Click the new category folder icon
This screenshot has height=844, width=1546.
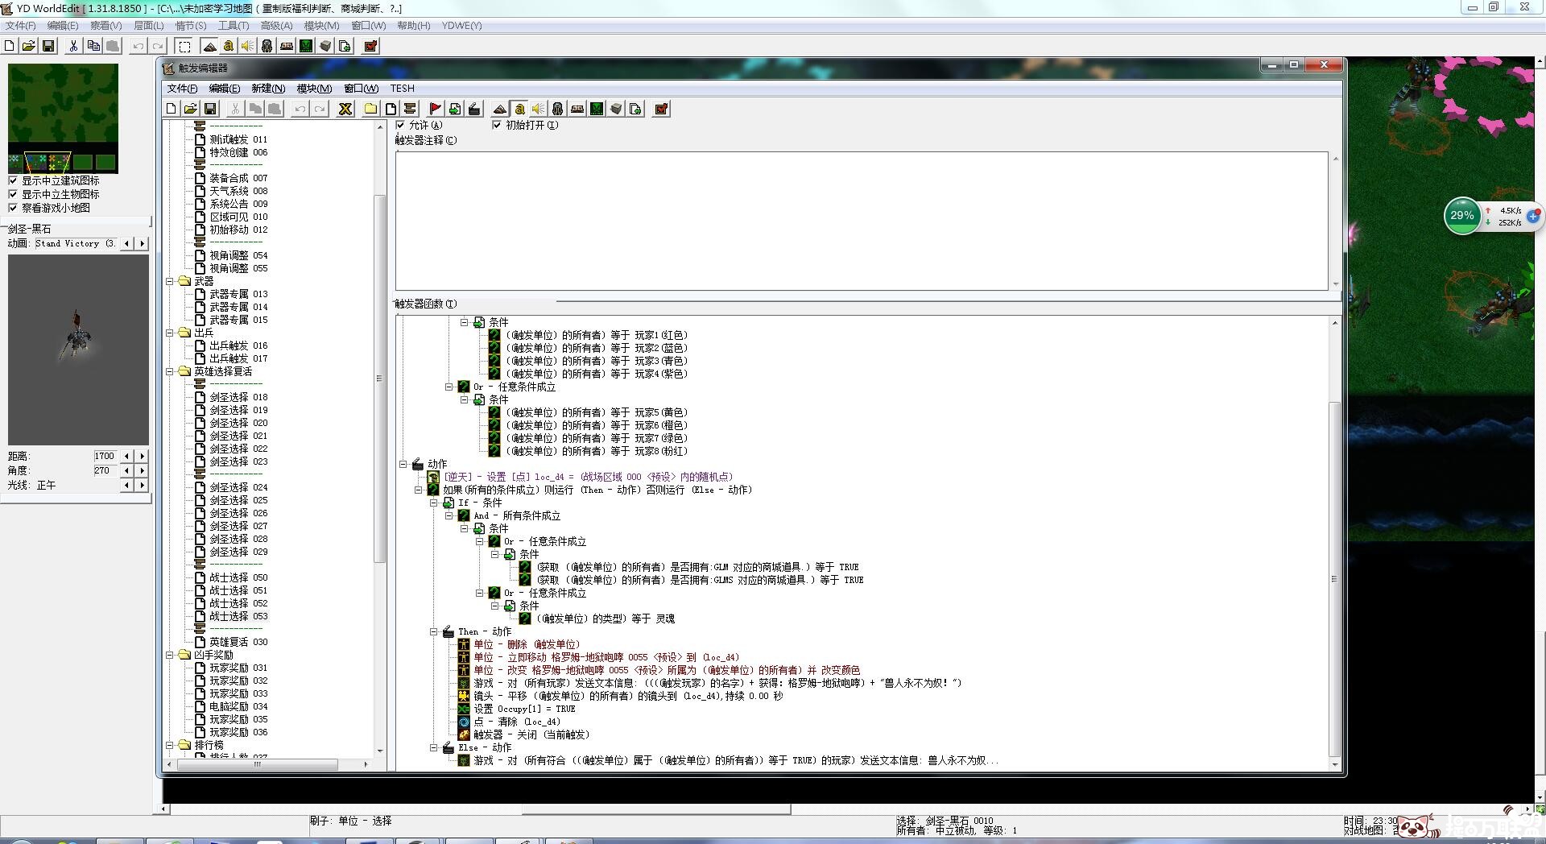point(370,109)
